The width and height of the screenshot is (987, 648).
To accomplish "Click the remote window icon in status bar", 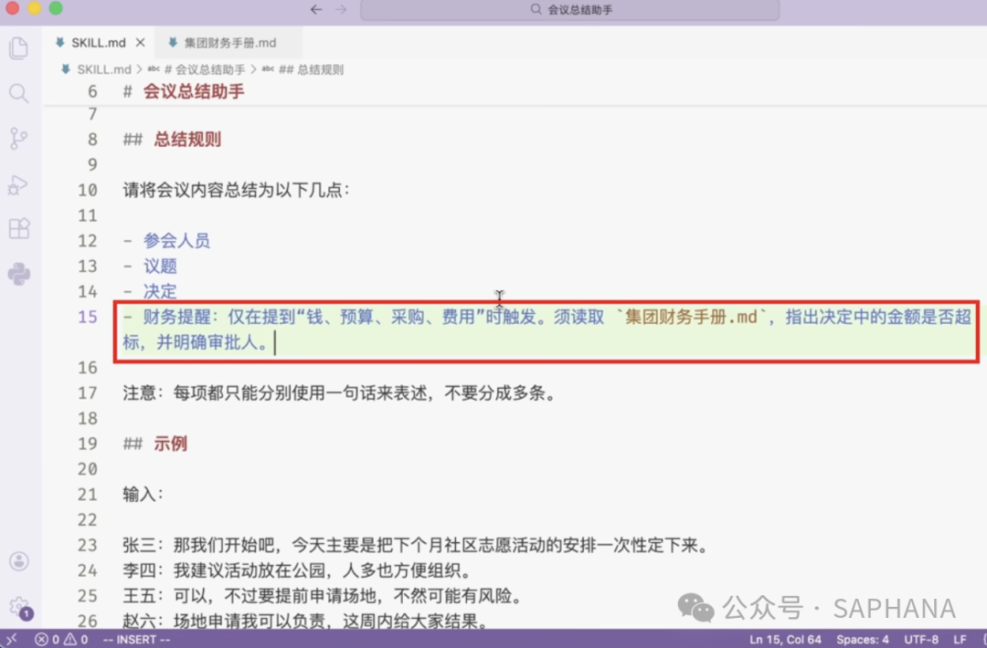I will point(11,639).
